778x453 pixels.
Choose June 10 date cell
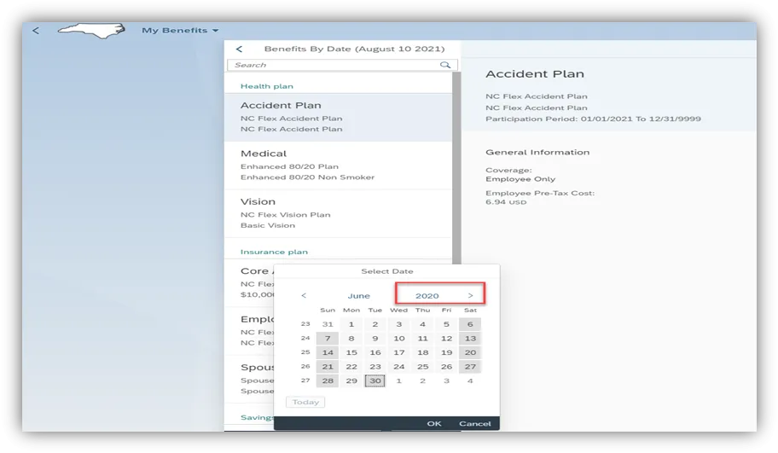point(399,339)
